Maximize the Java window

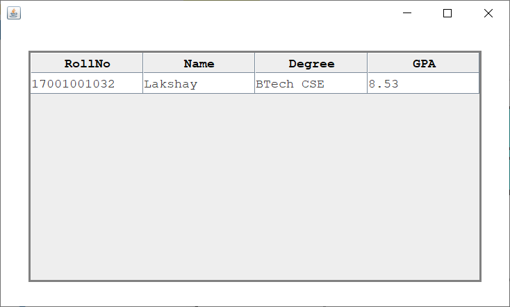pyautogui.click(x=447, y=13)
